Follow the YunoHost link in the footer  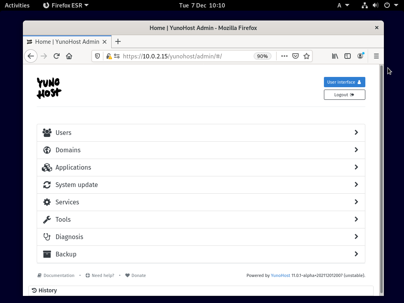281,275
